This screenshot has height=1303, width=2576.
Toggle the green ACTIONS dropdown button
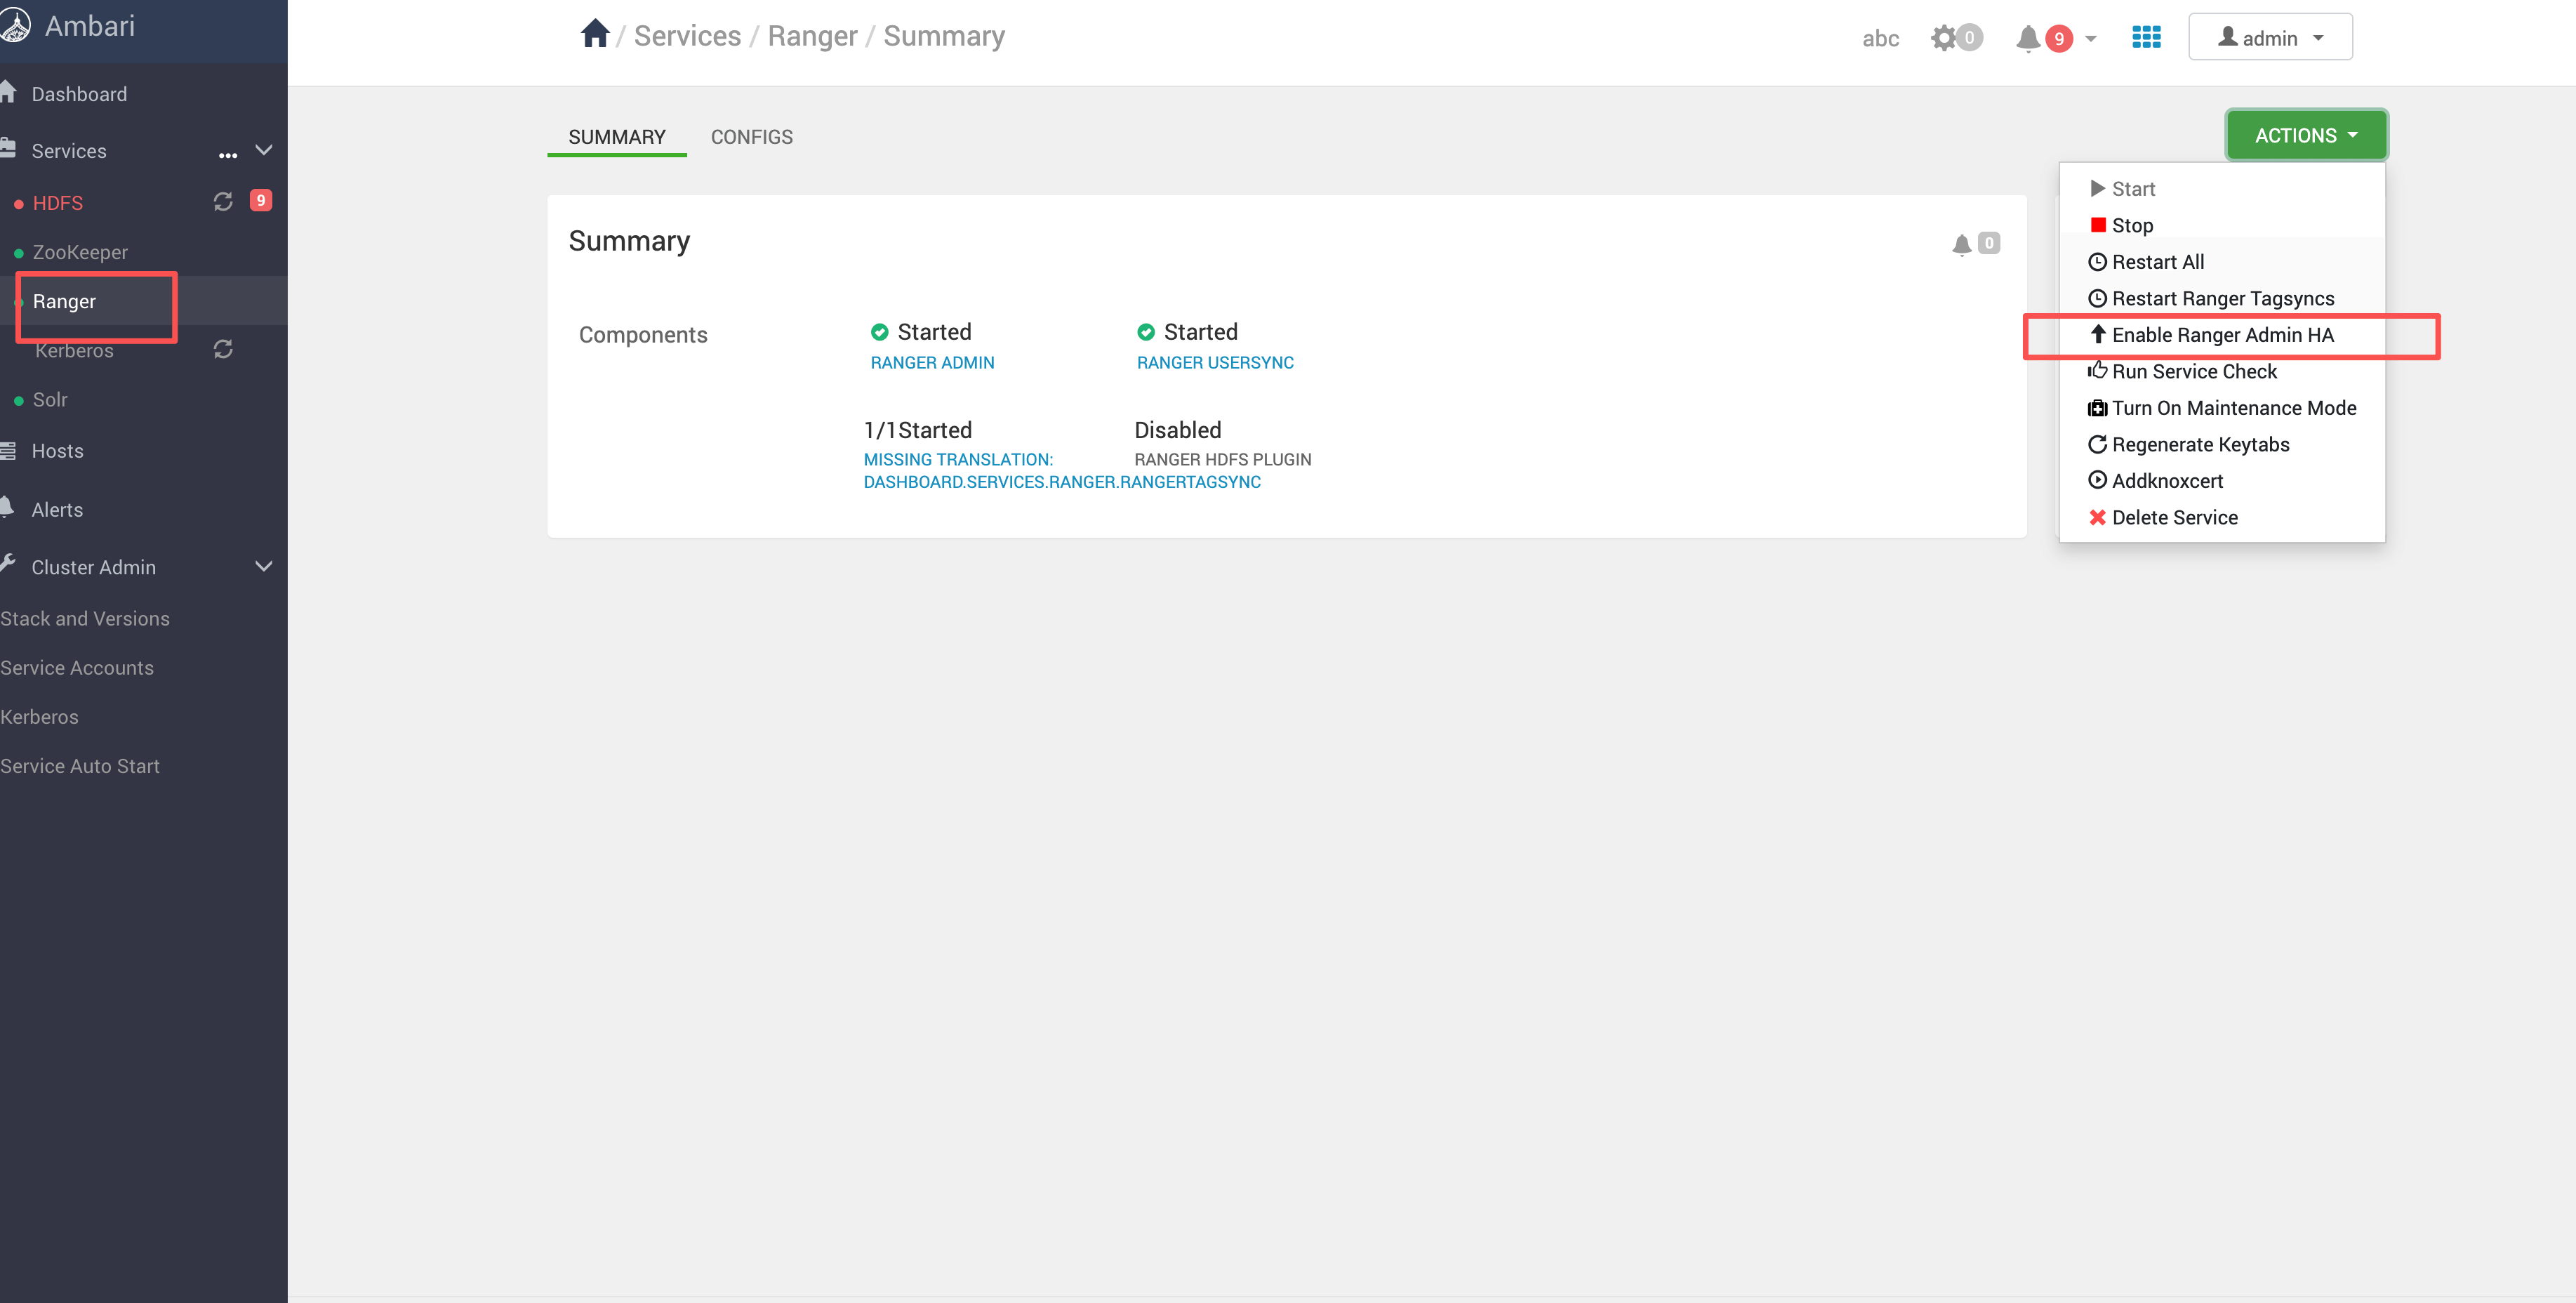point(2305,135)
